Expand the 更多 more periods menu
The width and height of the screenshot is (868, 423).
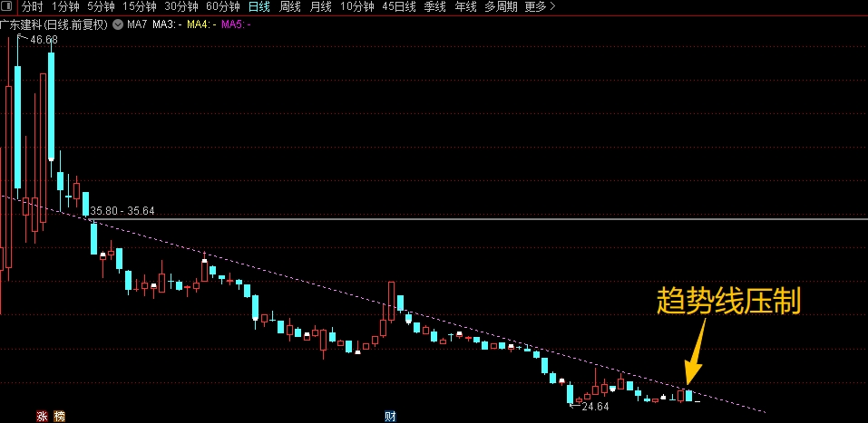coord(540,7)
